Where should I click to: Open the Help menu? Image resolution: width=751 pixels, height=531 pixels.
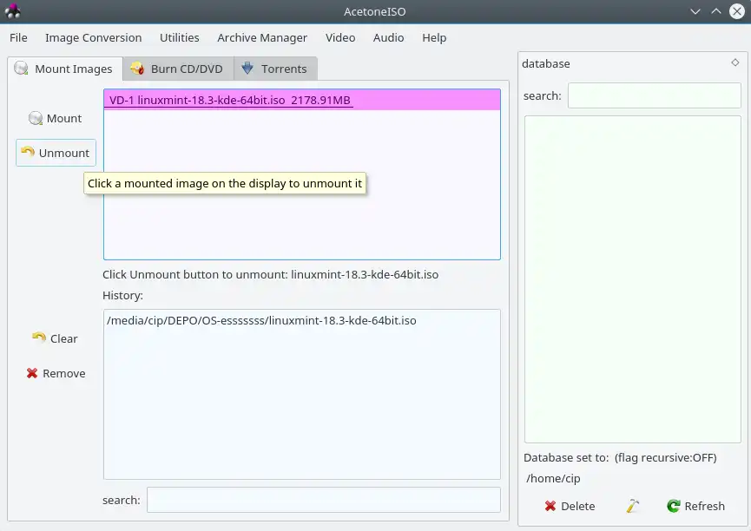coord(434,38)
